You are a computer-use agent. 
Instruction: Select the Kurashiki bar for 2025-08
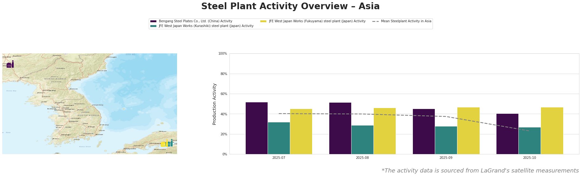point(362,140)
